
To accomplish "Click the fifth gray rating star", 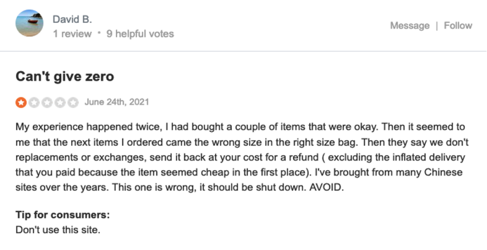I will [x=73, y=103].
